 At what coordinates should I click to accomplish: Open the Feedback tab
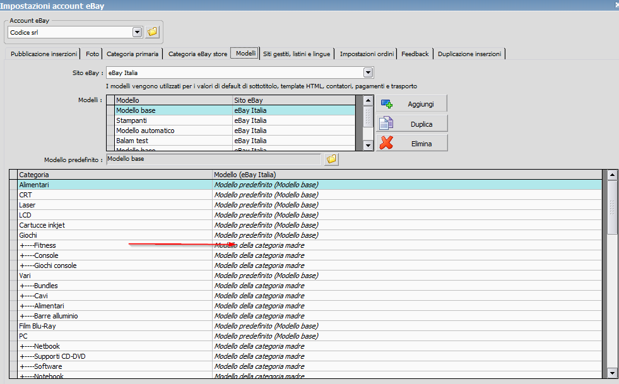pyautogui.click(x=415, y=54)
